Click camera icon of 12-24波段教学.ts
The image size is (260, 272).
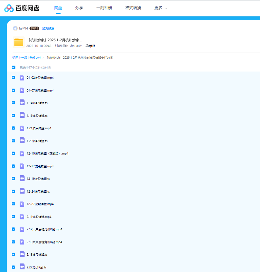click(22, 191)
